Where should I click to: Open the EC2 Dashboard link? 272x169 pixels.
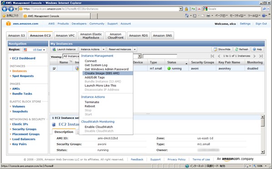coord(24,58)
